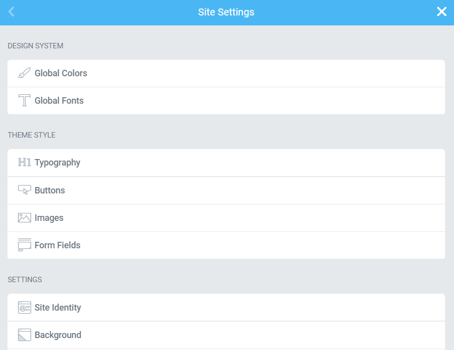Screen dimensions: 454x350
Task: Close the Site Settings panel
Action: [x=442, y=11]
